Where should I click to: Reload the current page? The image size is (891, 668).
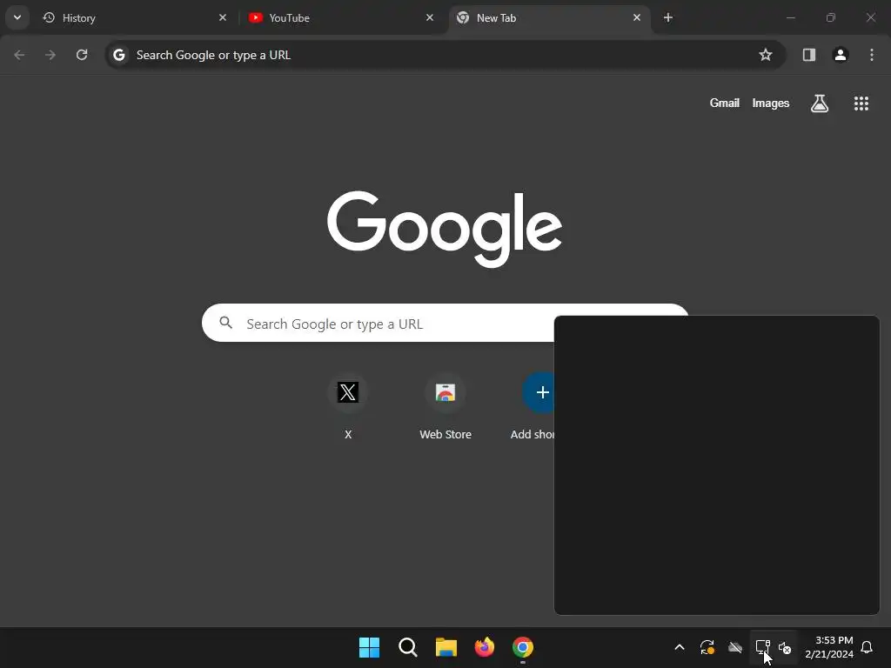pyautogui.click(x=82, y=55)
